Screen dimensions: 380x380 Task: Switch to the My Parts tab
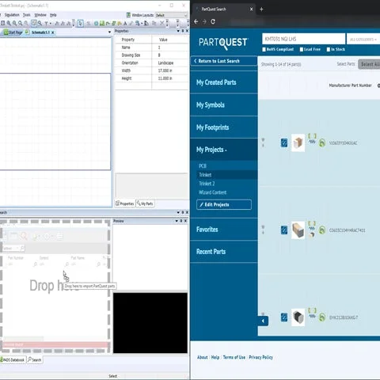[x=145, y=203]
